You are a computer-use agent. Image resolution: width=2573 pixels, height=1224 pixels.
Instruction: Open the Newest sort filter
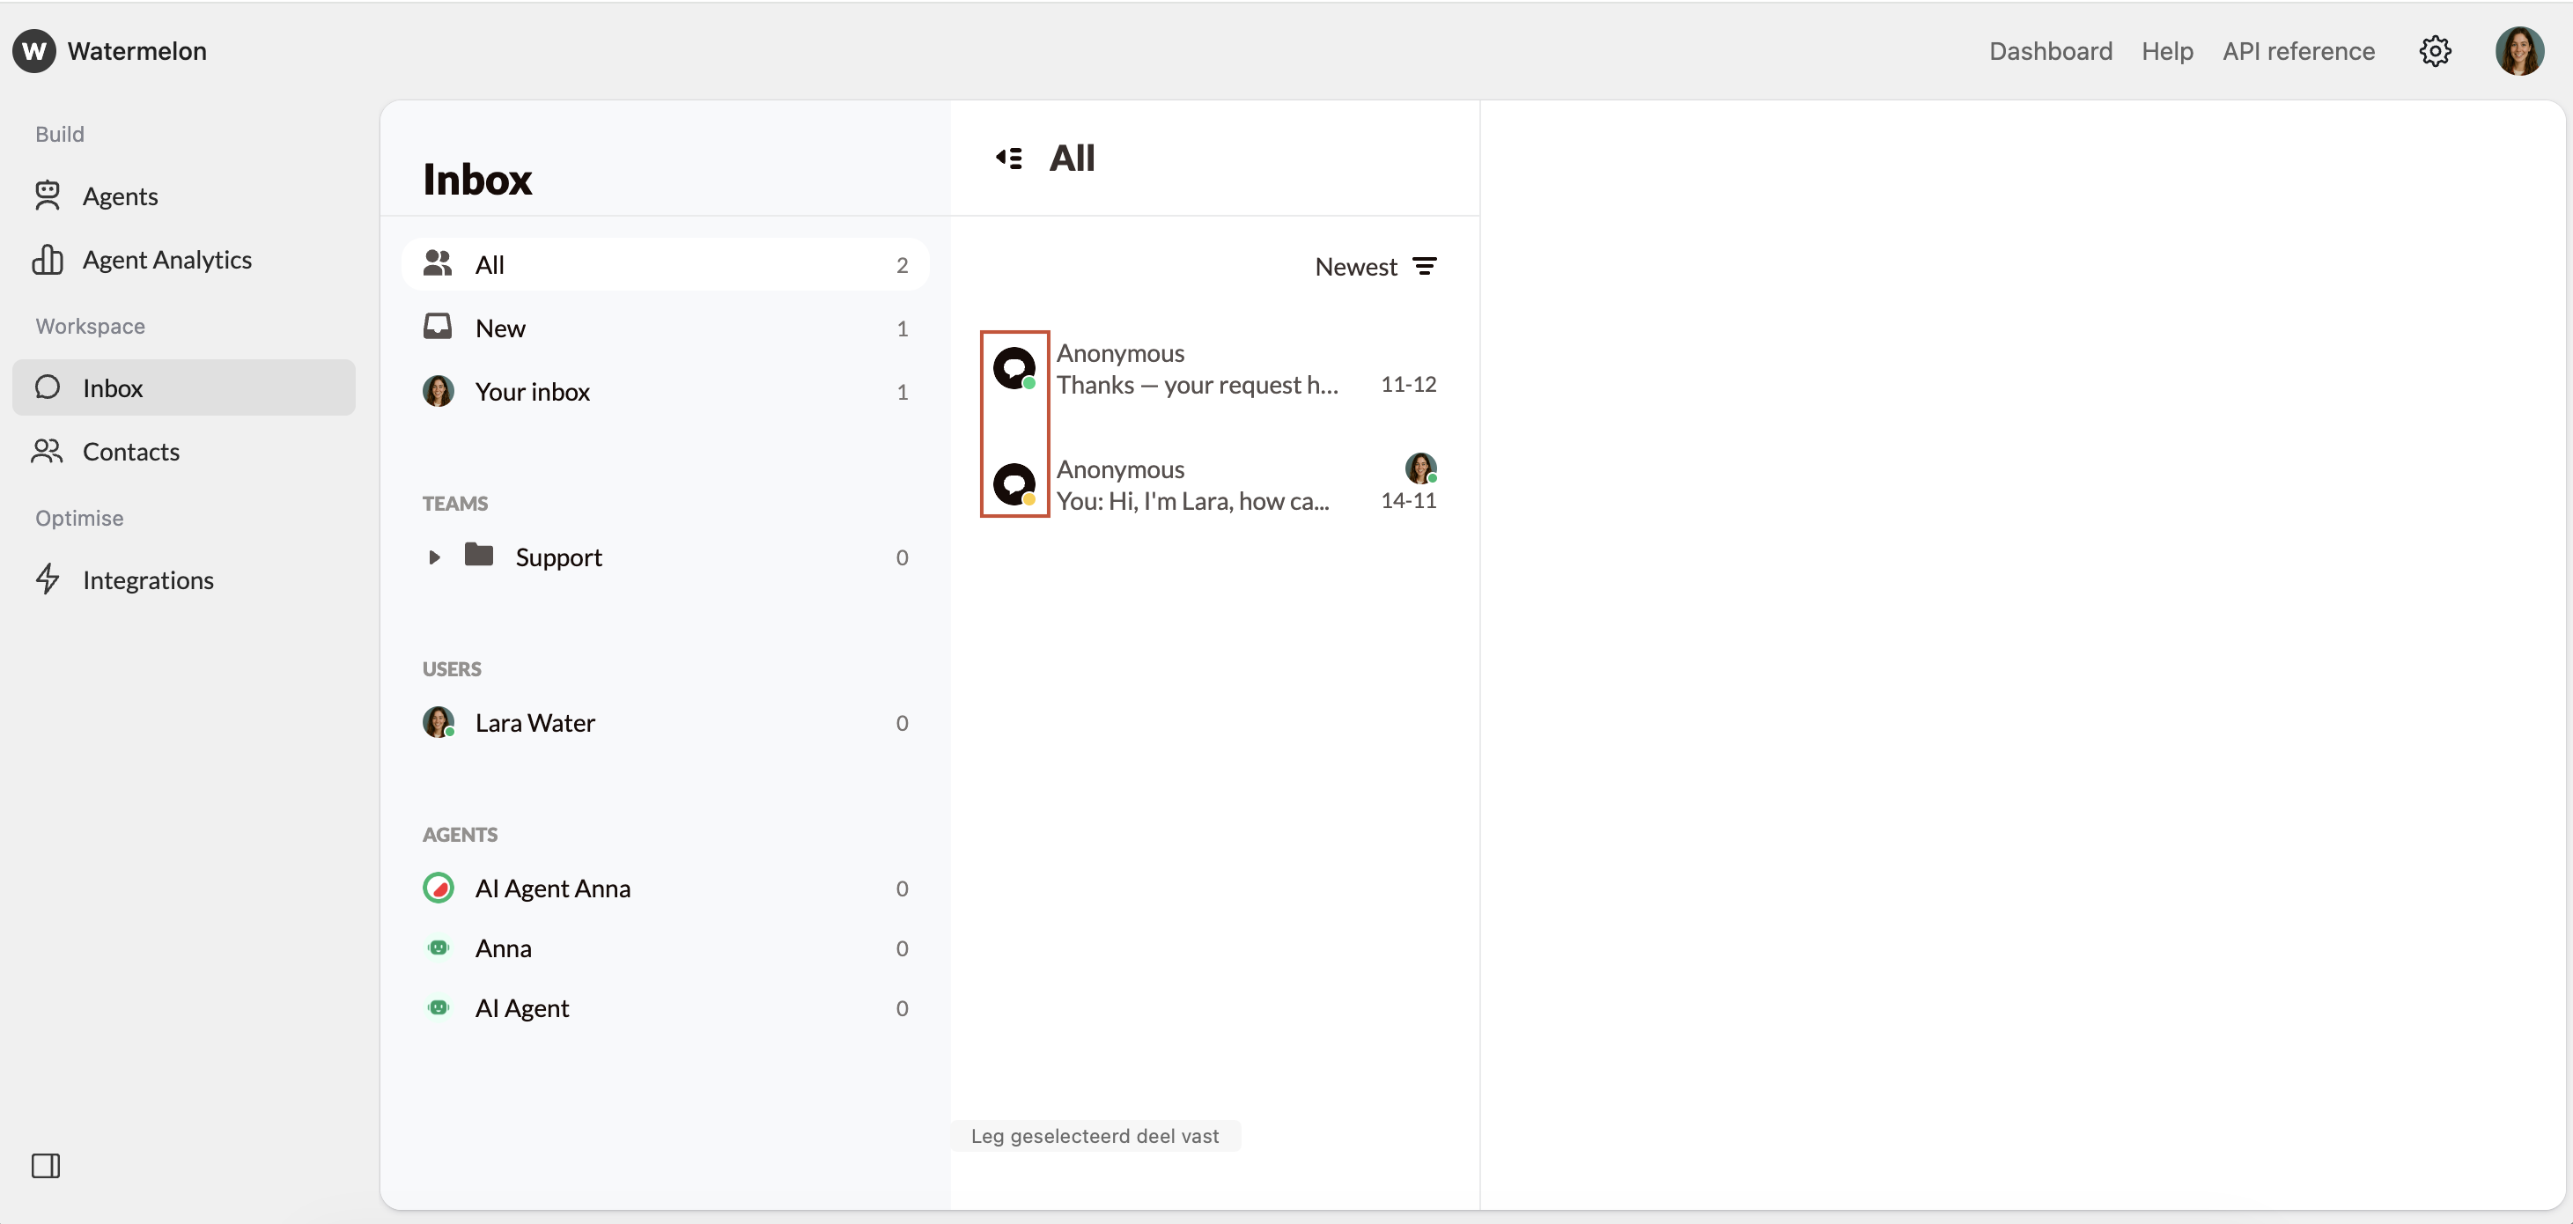(1375, 267)
